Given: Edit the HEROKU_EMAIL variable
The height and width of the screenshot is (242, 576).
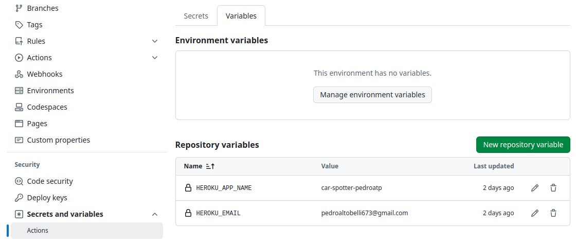Looking at the screenshot, I should pos(535,213).
